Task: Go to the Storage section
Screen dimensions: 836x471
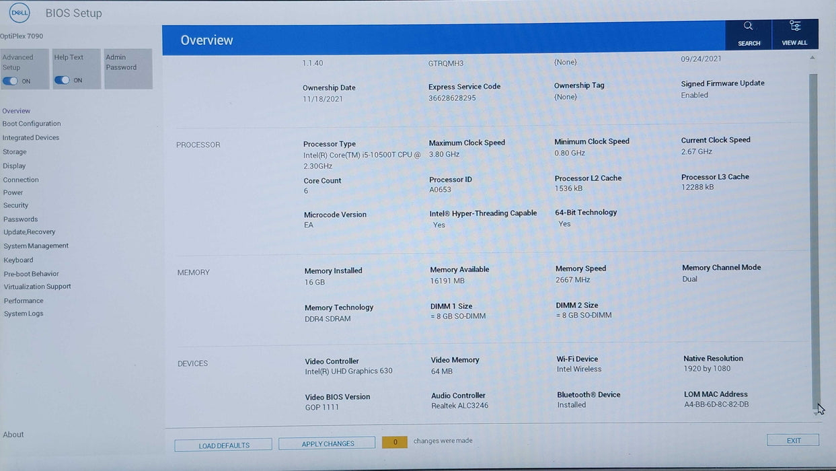Action: pyautogui.click(x=15, y=152)
